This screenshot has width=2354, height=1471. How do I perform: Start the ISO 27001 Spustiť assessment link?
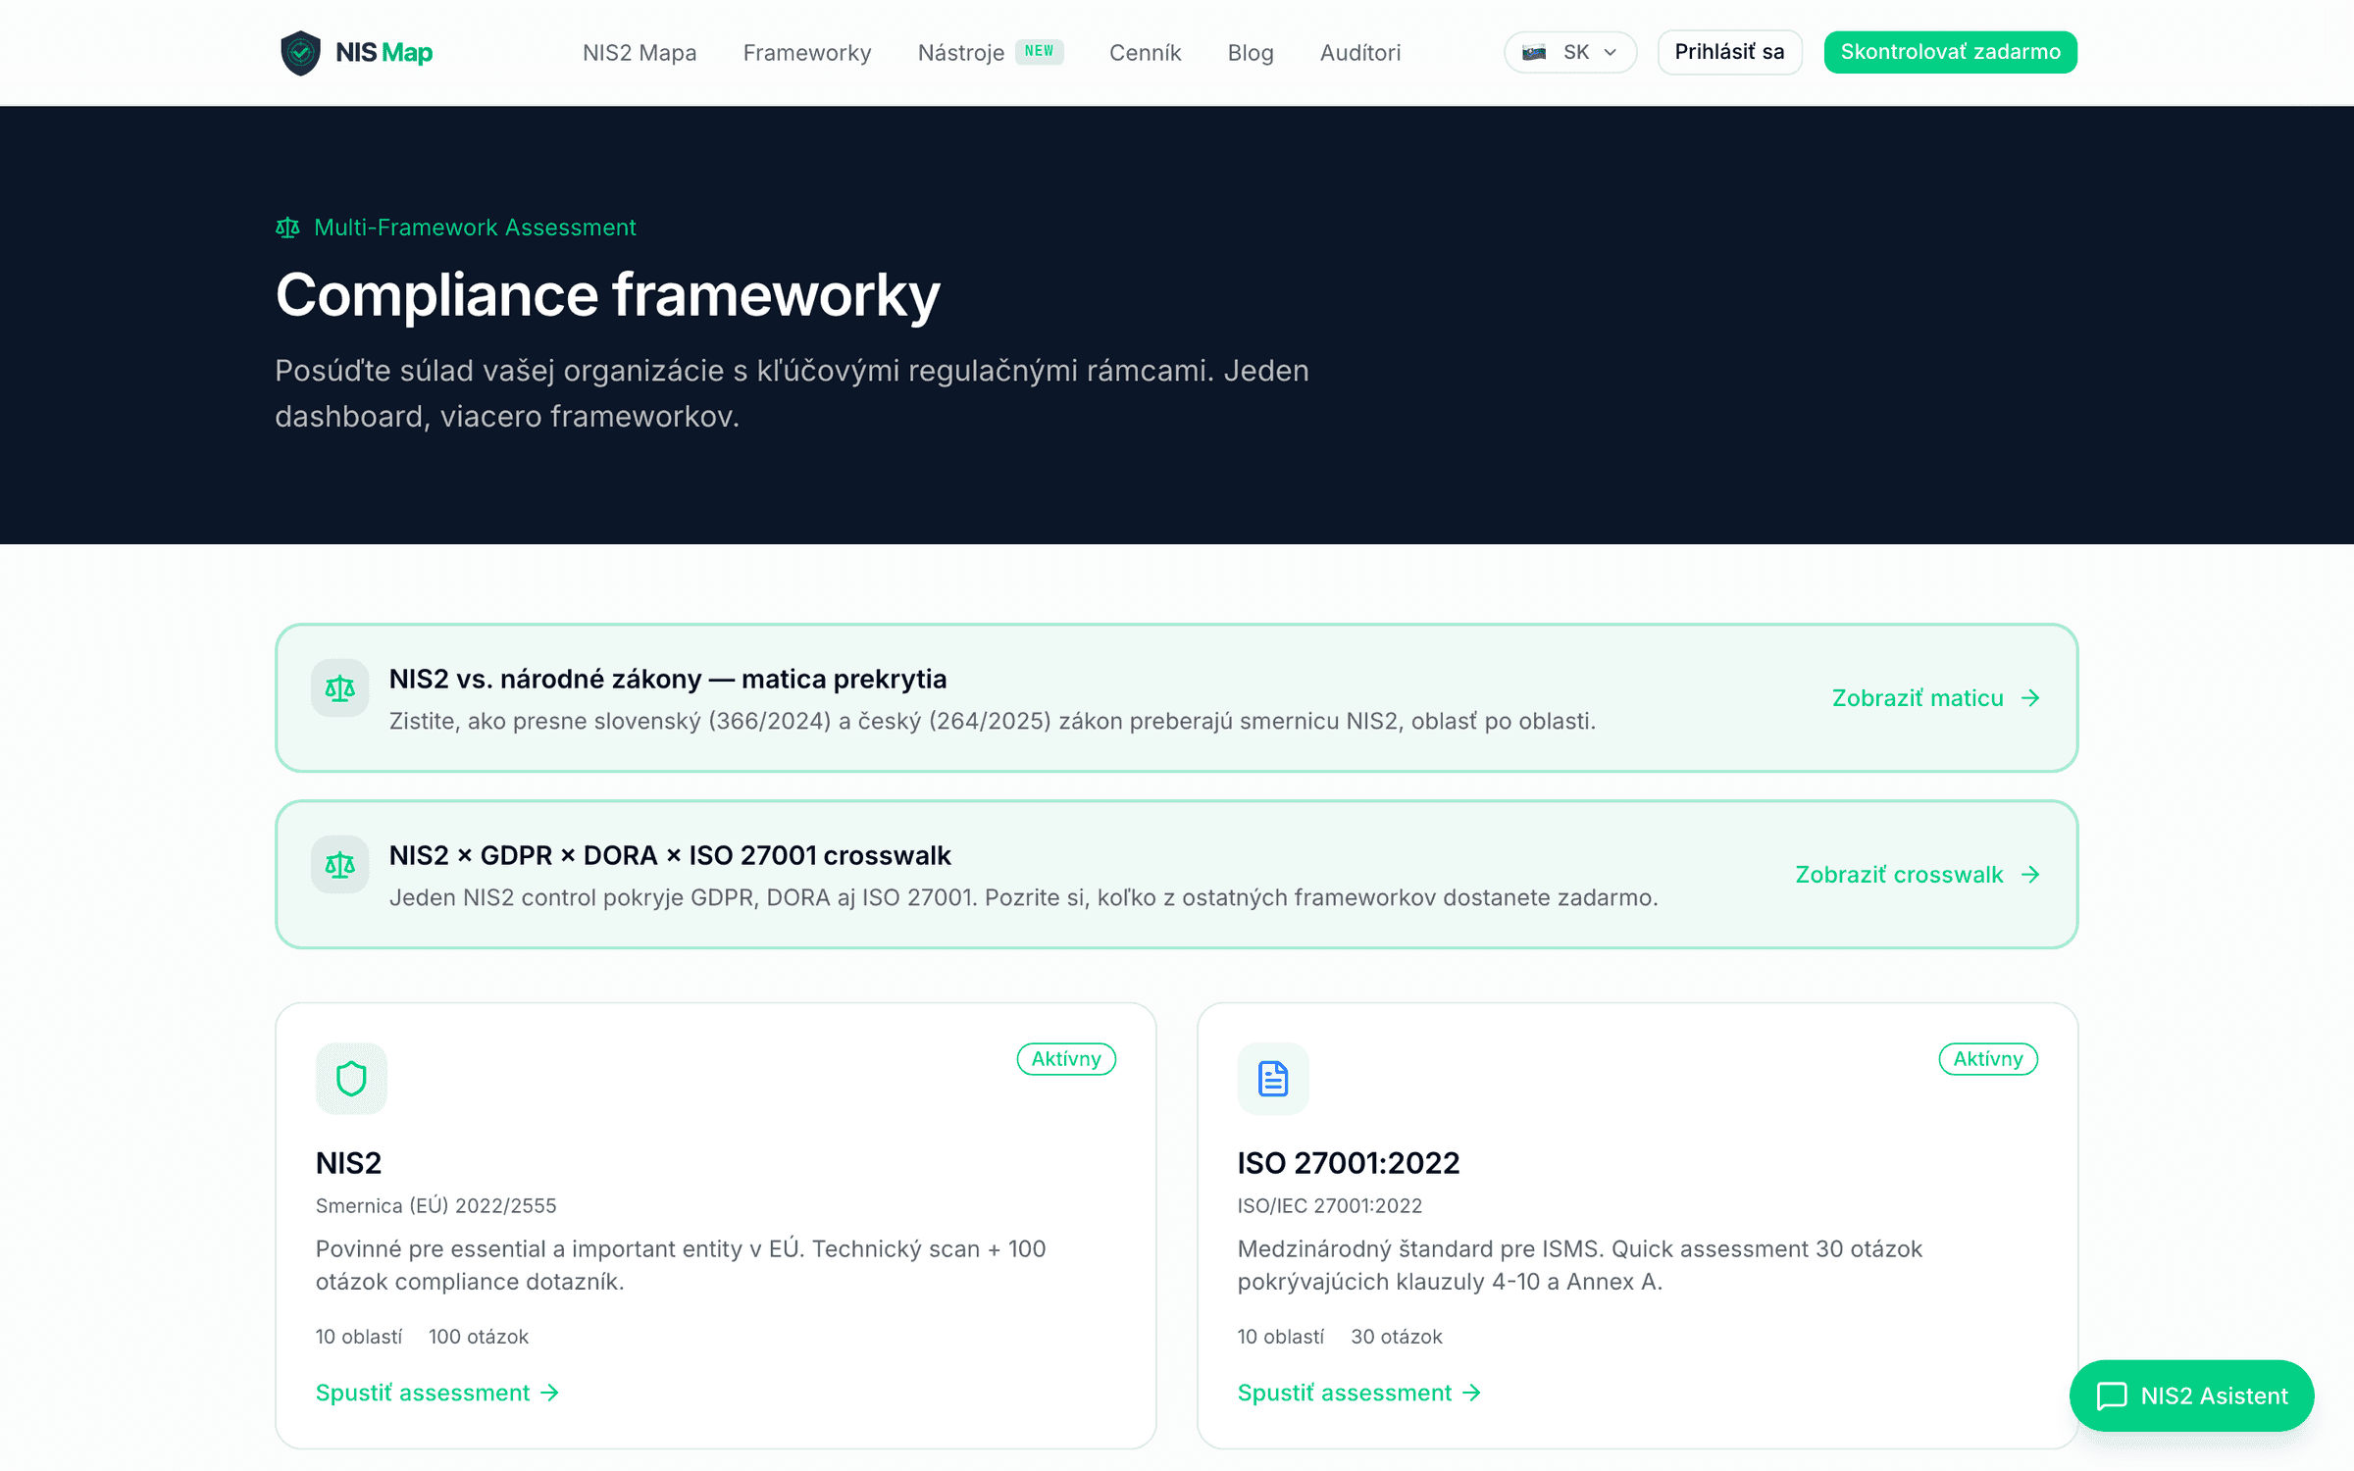point(1359,1394)
